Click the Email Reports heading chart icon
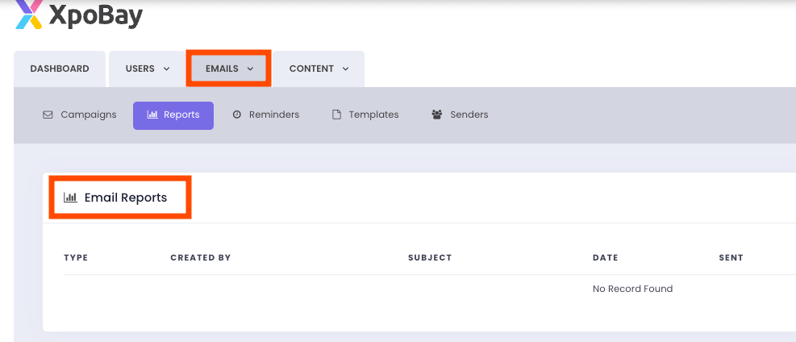The image size is (796, 342). (x=70, y=198)
